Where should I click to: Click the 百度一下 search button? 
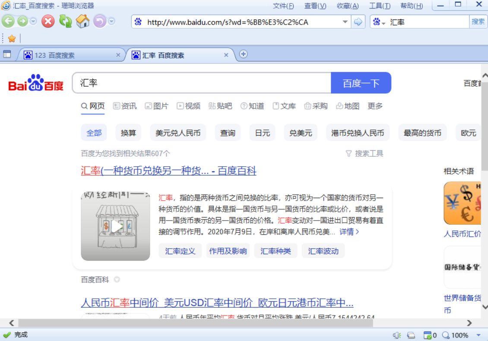click(361, 83)
